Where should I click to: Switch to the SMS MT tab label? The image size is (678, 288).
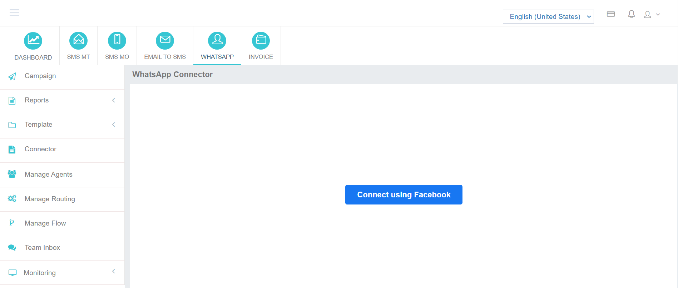click(79, 57)
